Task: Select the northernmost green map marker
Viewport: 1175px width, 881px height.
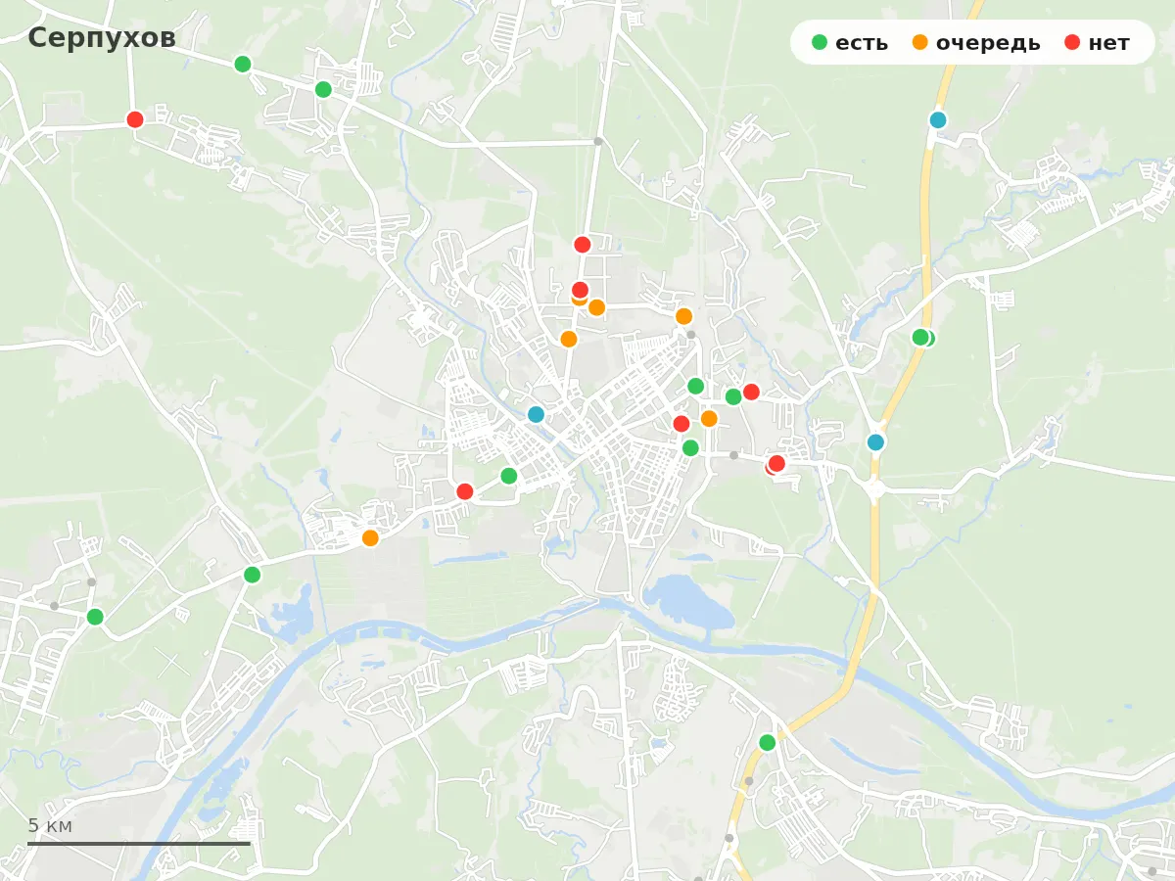Action: [x=243, y=65]
